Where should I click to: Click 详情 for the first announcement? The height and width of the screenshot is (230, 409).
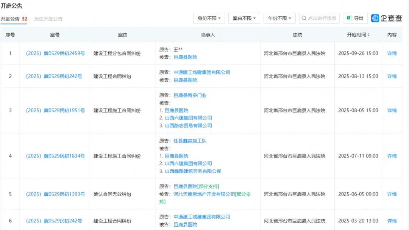point(392,53)
